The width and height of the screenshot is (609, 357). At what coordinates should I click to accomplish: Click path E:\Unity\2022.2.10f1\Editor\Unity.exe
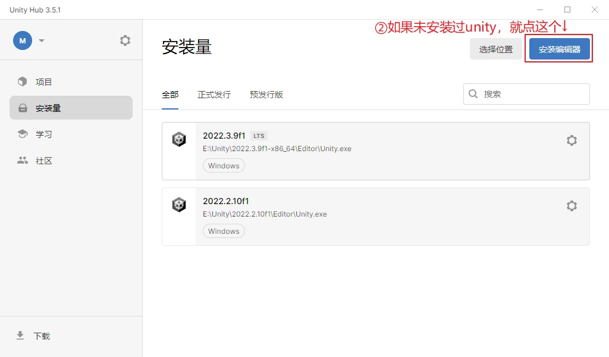click(x=265, y=214)
